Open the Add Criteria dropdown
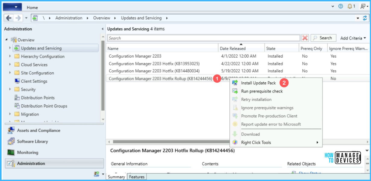This screenshot has width=371, height=181. point(353,38)
